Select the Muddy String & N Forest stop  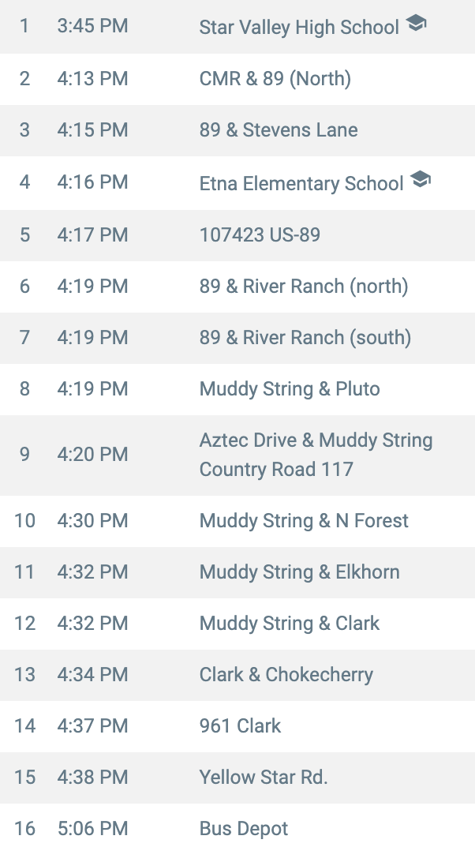pyautogui.click(x=304, y=521)
